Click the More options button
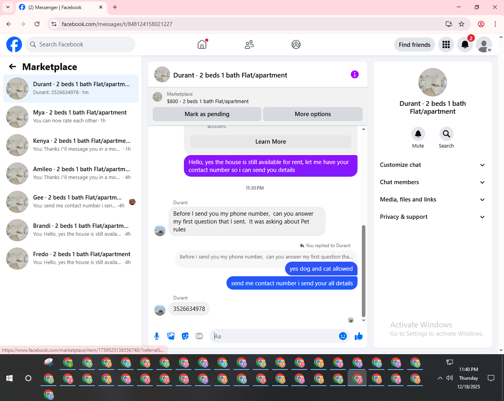 click(313, 114)
